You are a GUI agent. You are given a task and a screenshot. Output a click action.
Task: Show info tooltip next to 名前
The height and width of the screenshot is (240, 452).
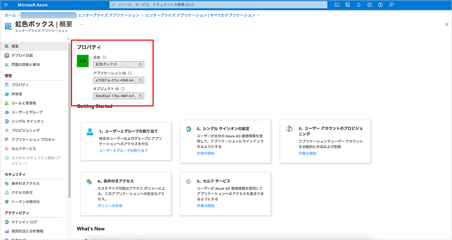[x=105, y=57]
